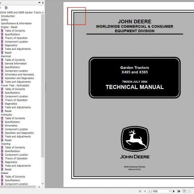194x194 pixels.
Task: Open Repair under Power Train - Hydrostatic
Action: (x=8, y=111)
